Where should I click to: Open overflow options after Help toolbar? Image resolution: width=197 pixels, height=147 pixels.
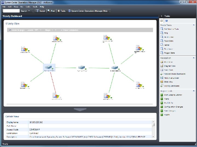110,11
